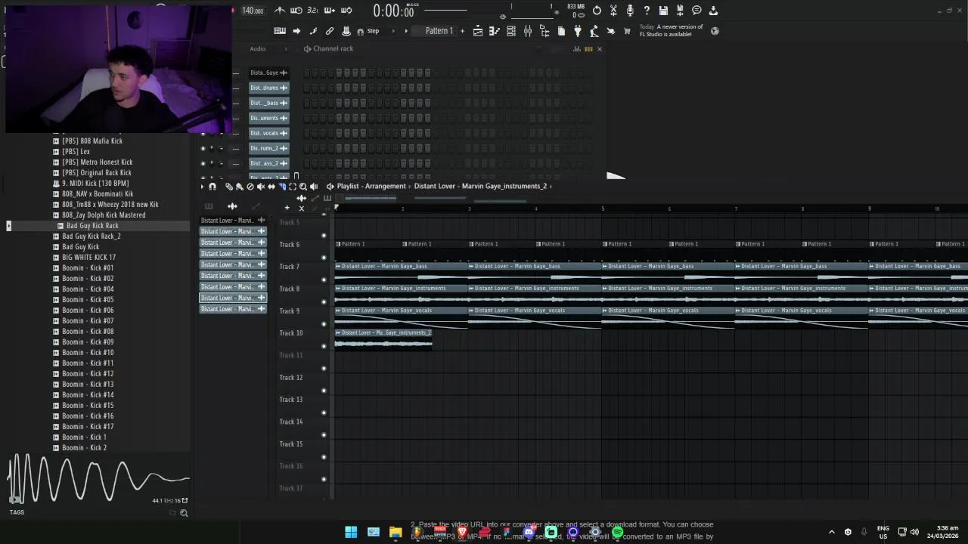Image resolution: width=968 pixels, height=544 pixels.
Task: Toggle the Track 10 mute dot
Action: [x=324, y=346]
